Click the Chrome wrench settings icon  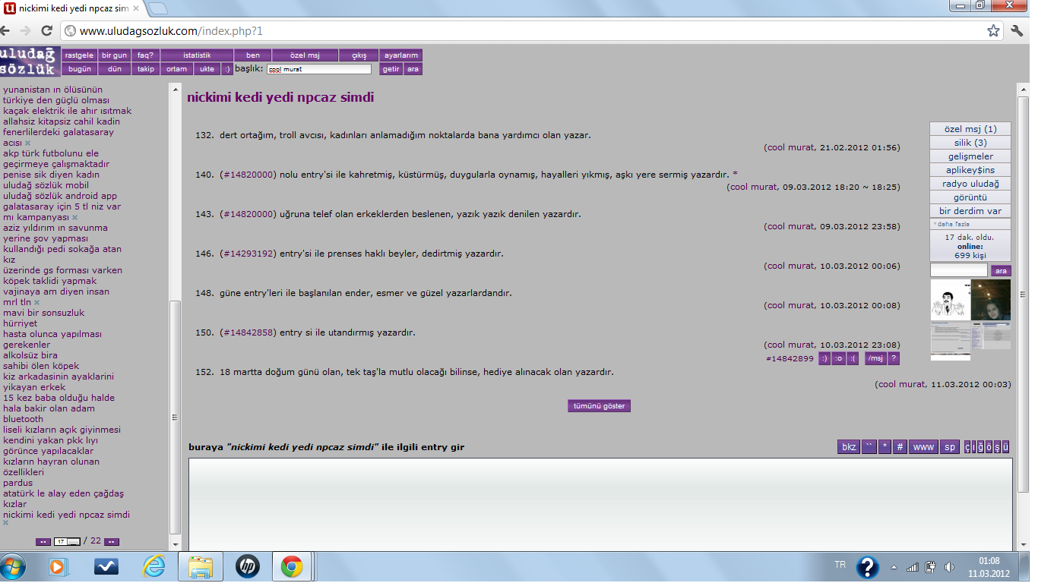pos(1017,31)
